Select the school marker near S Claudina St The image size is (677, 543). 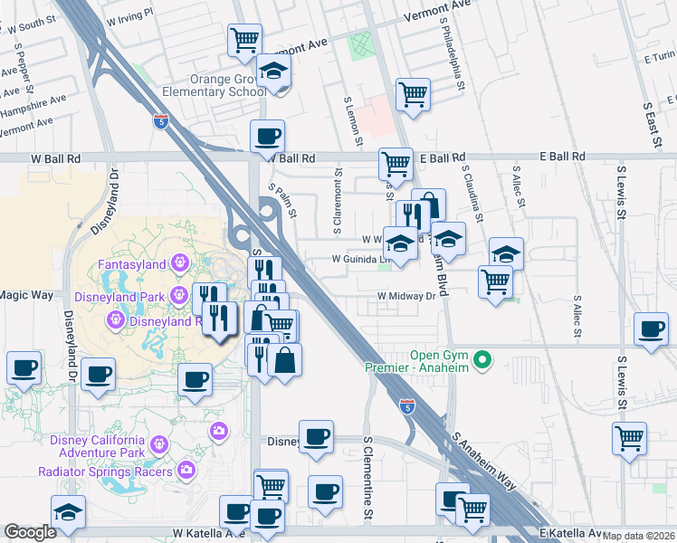pyautogui.click(x=507, y=252)
